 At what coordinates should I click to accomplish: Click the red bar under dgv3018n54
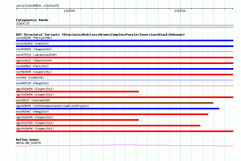tap(125, 131)
